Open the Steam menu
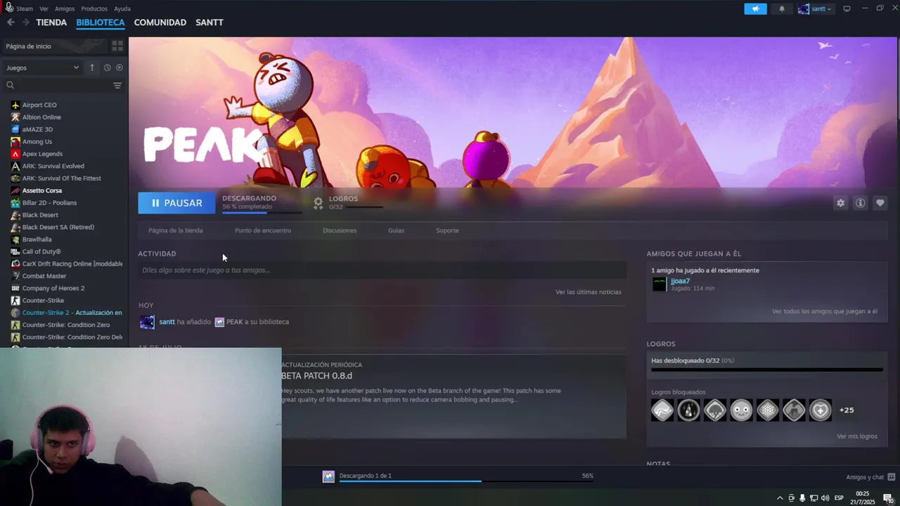 click(x=25, y=8)
